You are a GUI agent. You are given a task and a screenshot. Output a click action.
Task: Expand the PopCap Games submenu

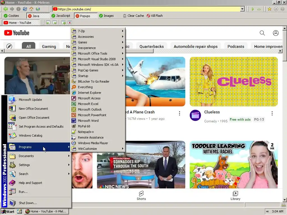[98, 70]
